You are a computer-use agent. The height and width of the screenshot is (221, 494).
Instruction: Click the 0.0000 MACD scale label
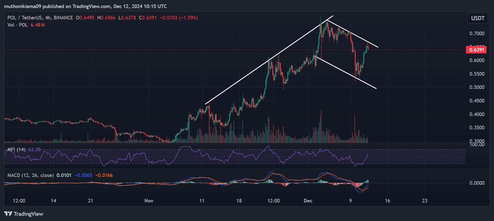[477, 183]
